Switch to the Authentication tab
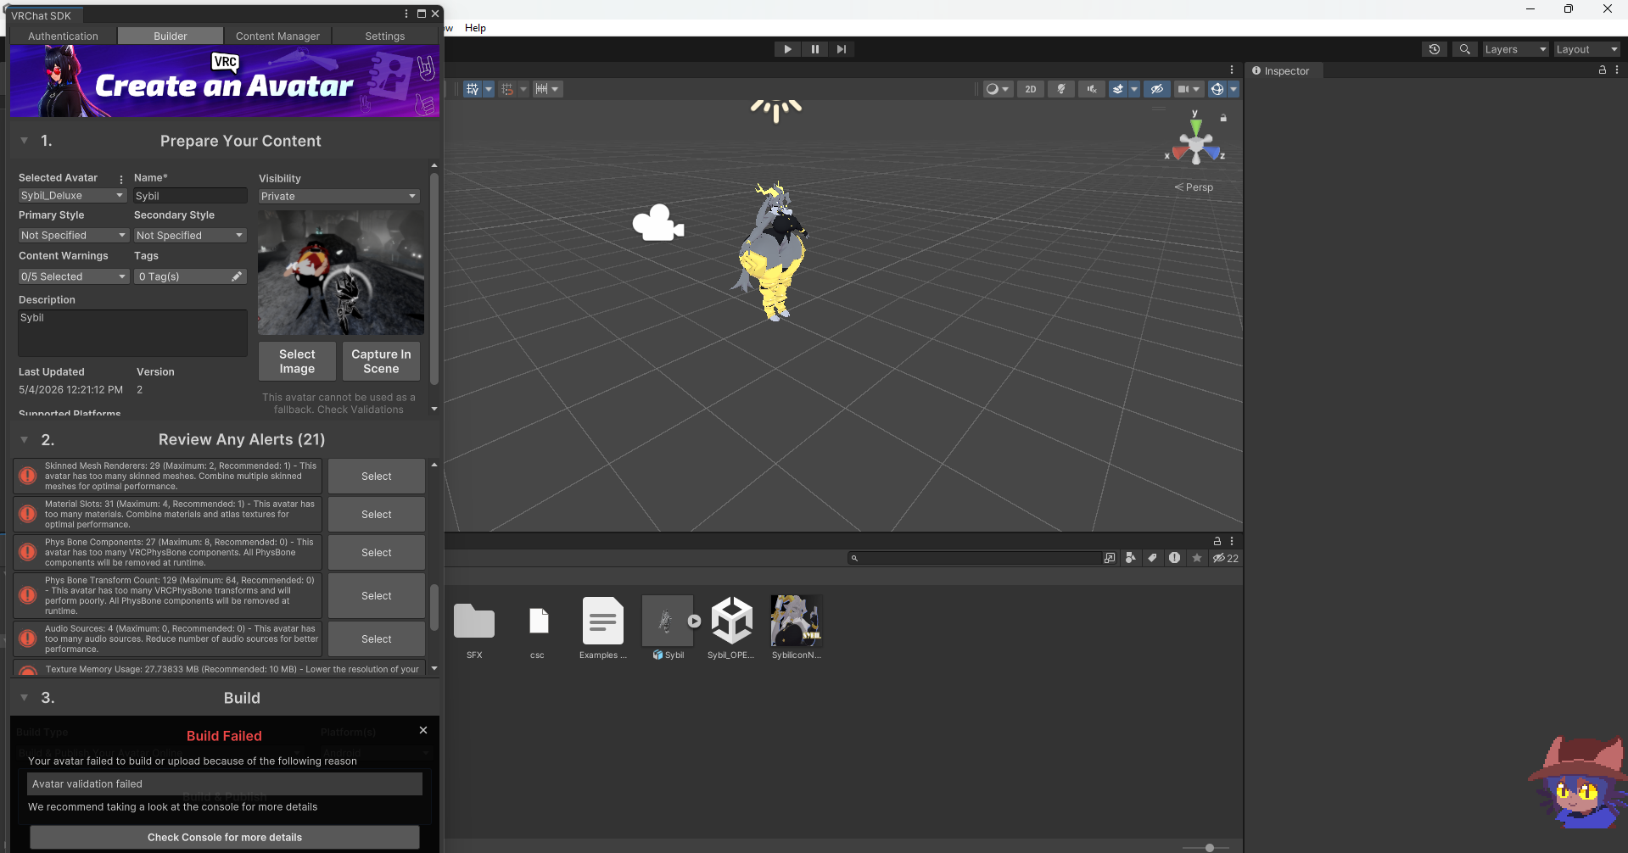The image size is (1628, 853). point(64,36)
